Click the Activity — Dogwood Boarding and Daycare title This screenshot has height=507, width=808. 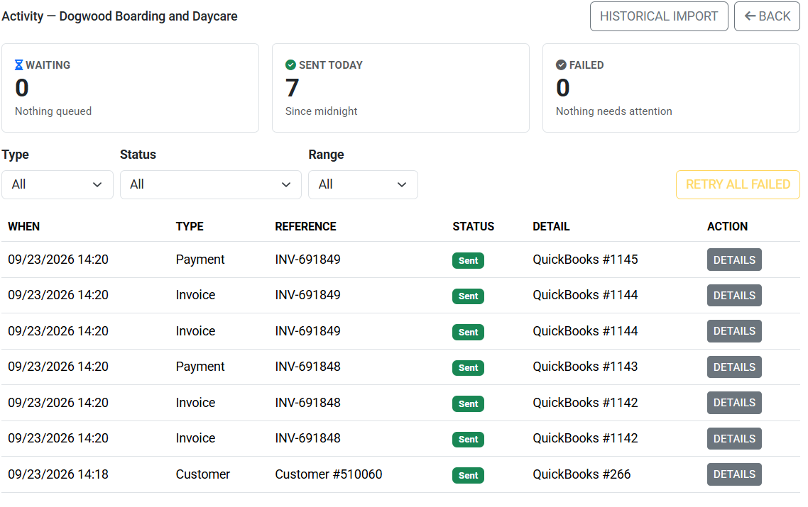point(119,16)
